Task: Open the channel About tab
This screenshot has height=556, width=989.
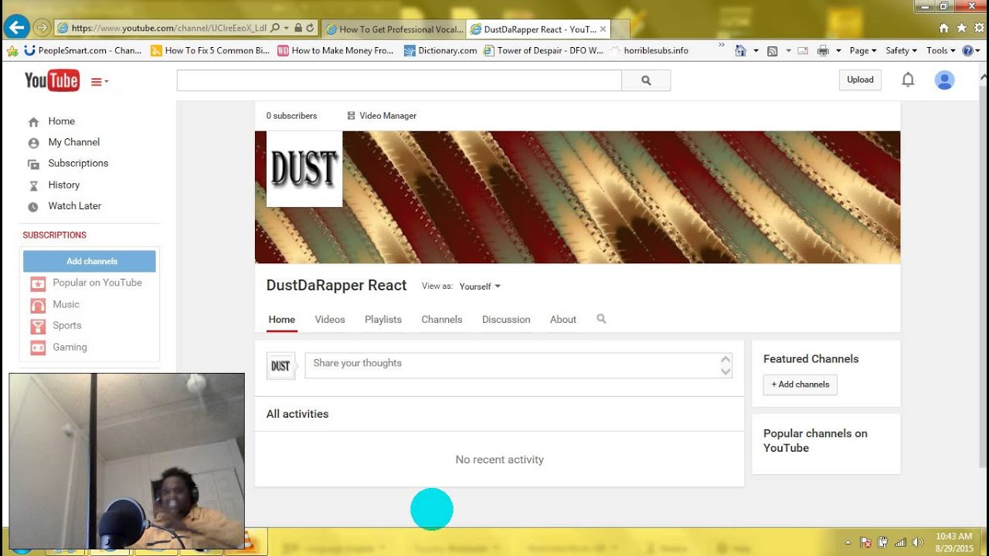Action: (x=563, y=319)
